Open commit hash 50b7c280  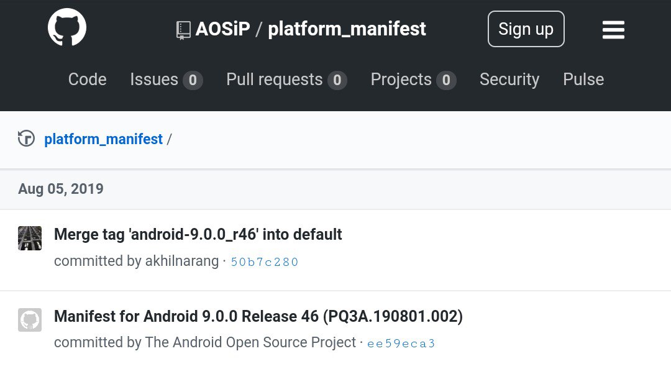(x=265, y=262)
